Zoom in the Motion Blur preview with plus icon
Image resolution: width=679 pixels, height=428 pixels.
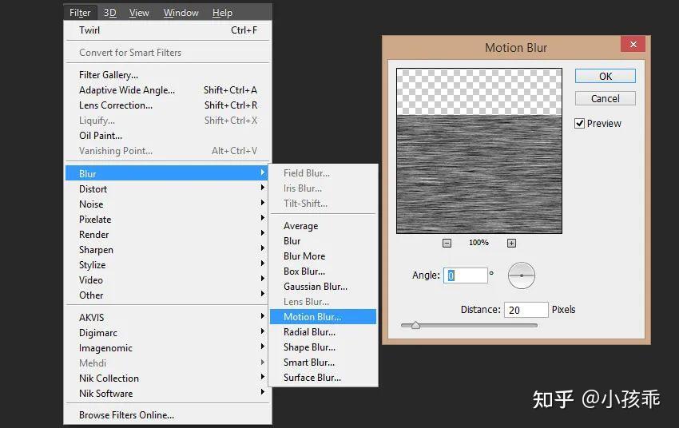[x=511, y=244]
